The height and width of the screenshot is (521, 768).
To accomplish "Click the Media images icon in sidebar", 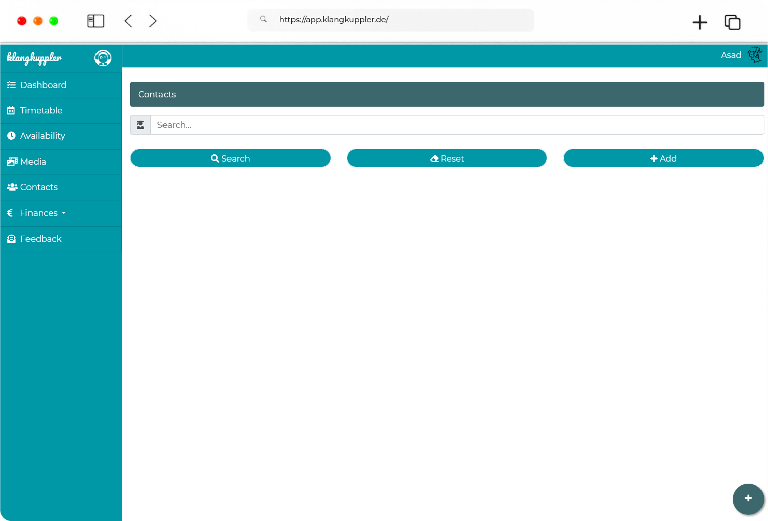I will [12, 162].
